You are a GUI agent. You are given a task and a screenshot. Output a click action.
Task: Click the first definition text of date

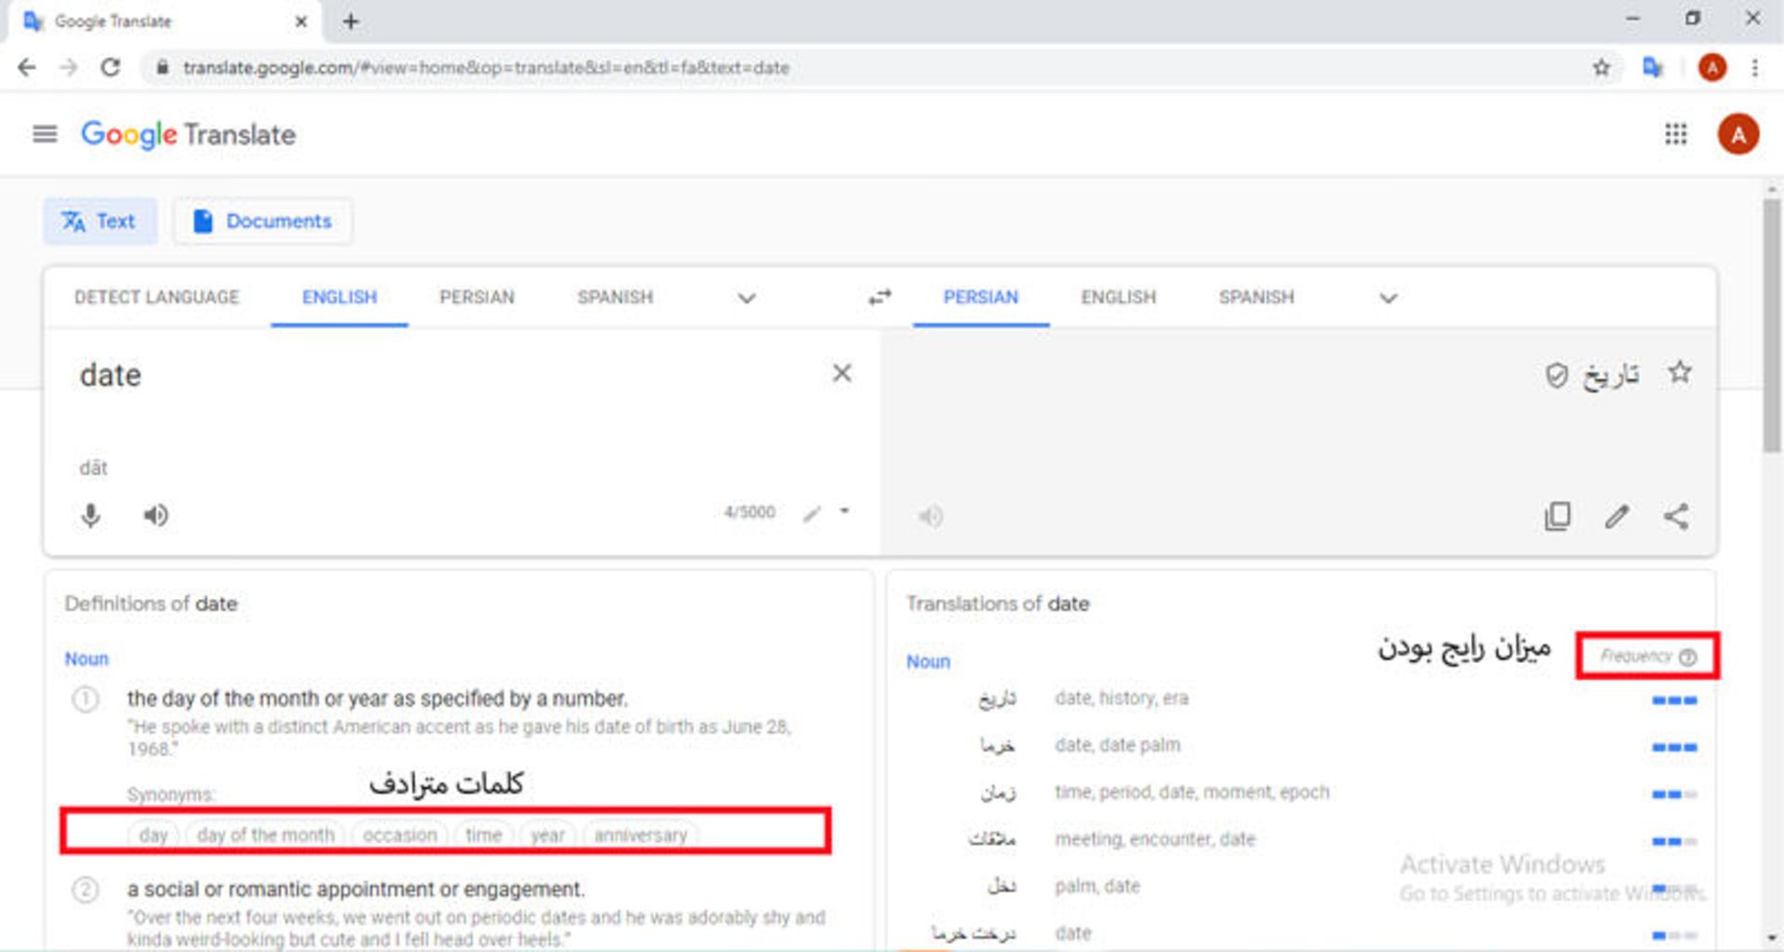pyautogui.click(x=377, y=698)
